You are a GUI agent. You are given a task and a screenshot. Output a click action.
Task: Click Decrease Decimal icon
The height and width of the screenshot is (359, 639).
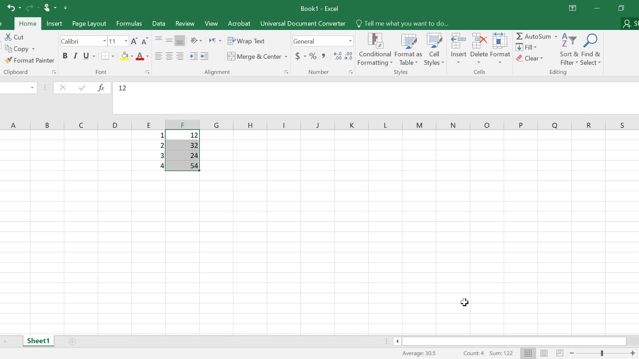(x=348, y=56)
